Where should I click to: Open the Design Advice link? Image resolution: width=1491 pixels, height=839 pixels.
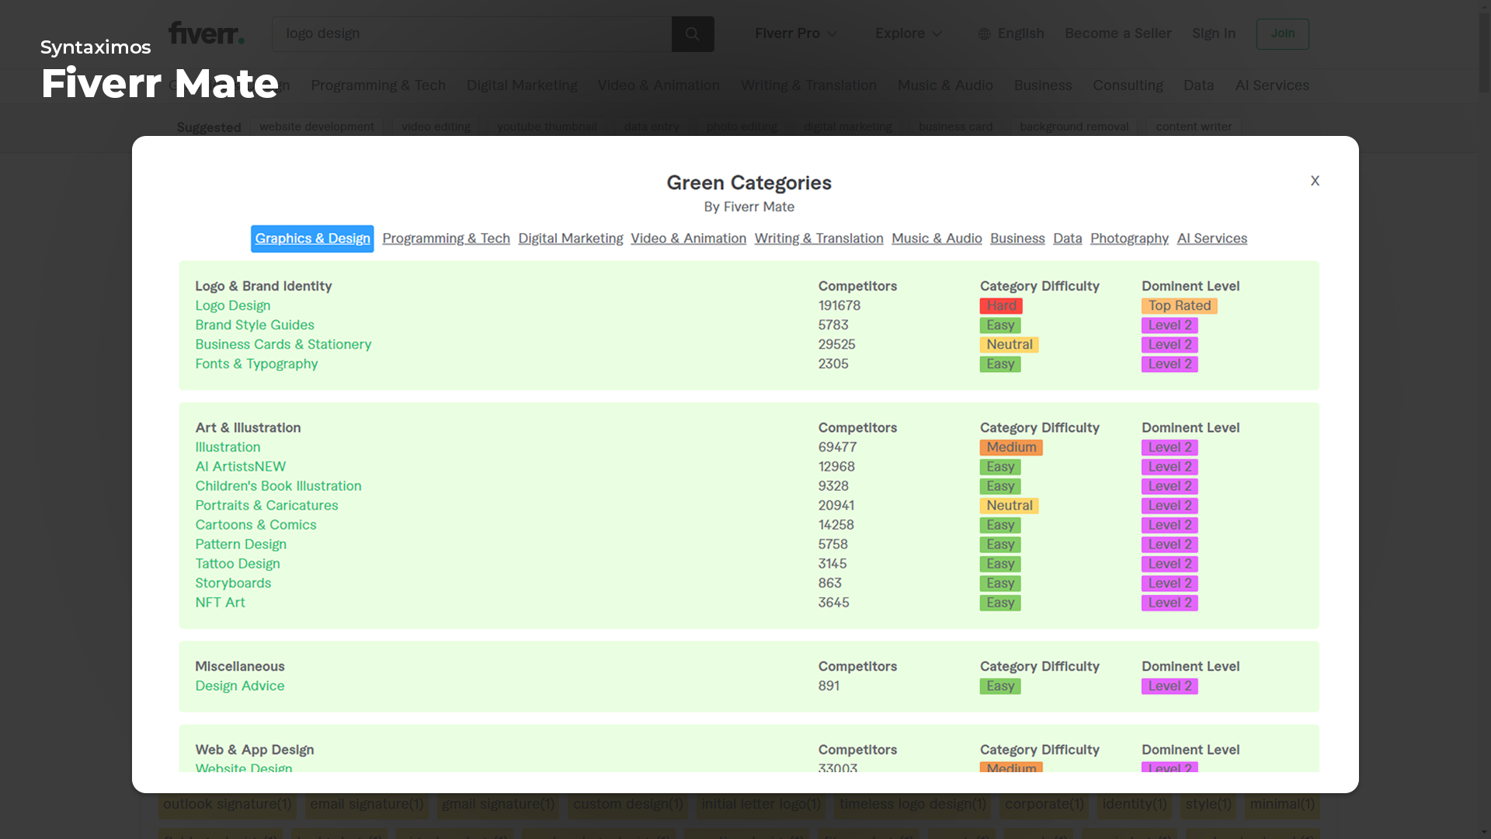click(x=239, y=686)
